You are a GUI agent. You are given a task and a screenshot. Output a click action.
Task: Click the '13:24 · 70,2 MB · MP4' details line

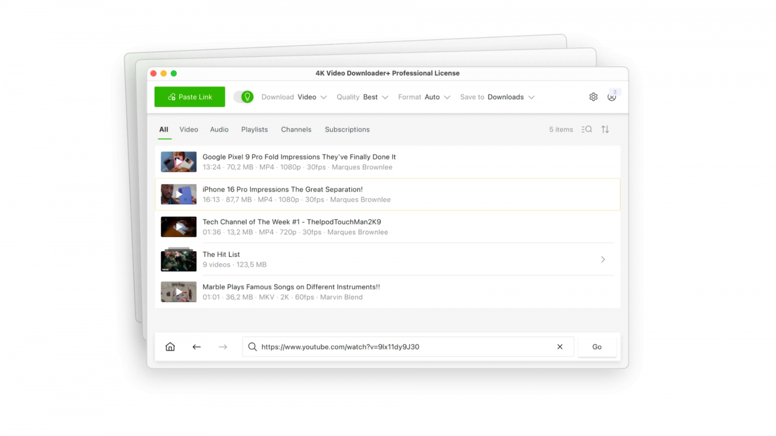[x=298, y=167]
